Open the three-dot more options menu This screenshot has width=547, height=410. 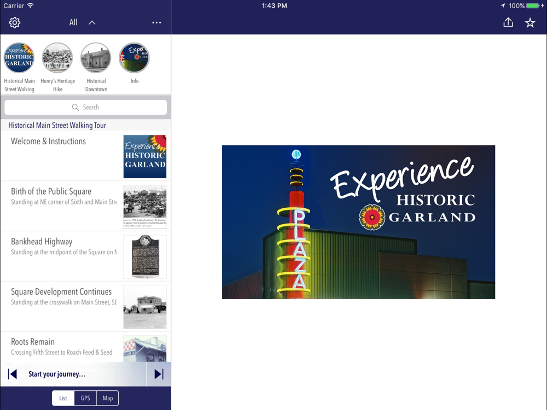156,22
